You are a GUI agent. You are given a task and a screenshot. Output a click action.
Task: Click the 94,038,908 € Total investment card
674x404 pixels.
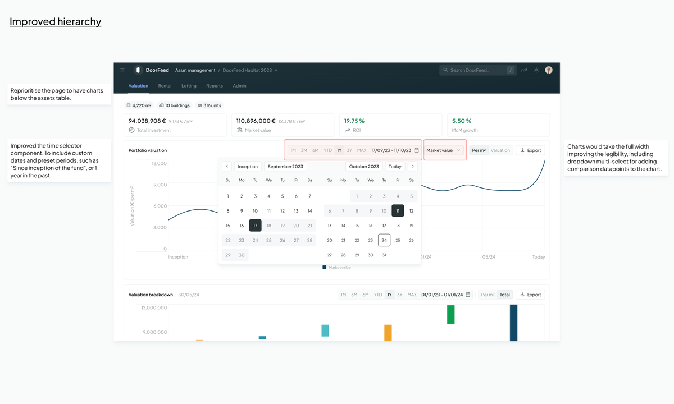tap(175, 125)
